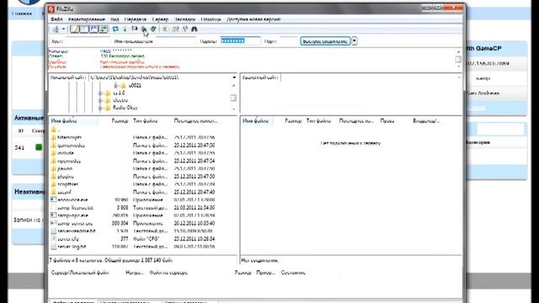Select the server_log.txt file row

(x=142, y=247)
